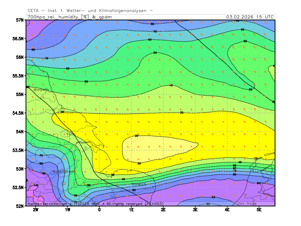Click the 52N latitude axis label

coord(19,206)
